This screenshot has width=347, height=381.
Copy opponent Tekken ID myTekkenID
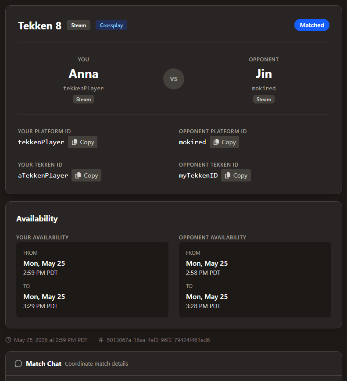[236, 175]
